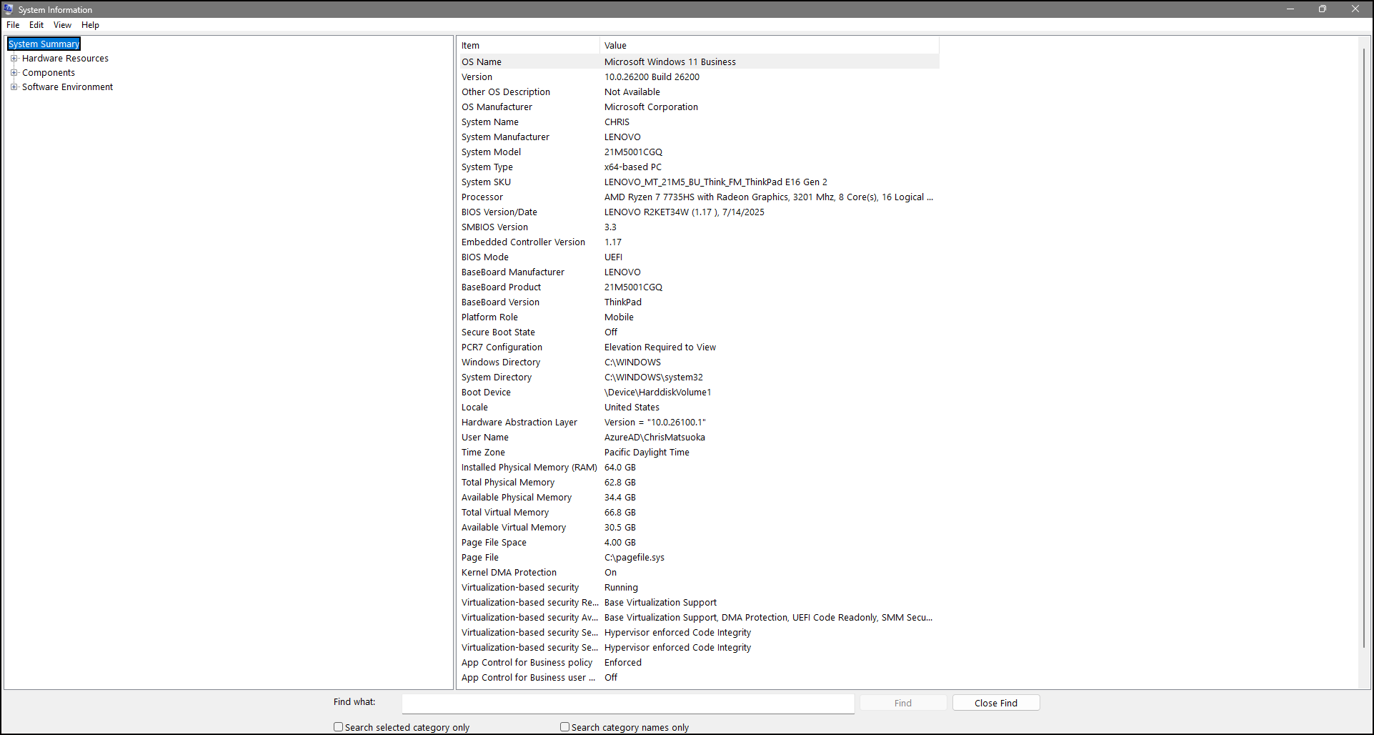Image resolution: width=1374 pixels, height=735 pixels.
Task: Minimize the System Information window
Action: coord(1290,9)
